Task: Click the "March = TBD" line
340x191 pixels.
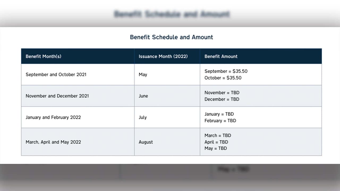Action: pyautogui.click(x=218, y=135)
